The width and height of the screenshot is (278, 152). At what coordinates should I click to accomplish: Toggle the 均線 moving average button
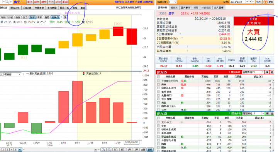coord(3,17)
